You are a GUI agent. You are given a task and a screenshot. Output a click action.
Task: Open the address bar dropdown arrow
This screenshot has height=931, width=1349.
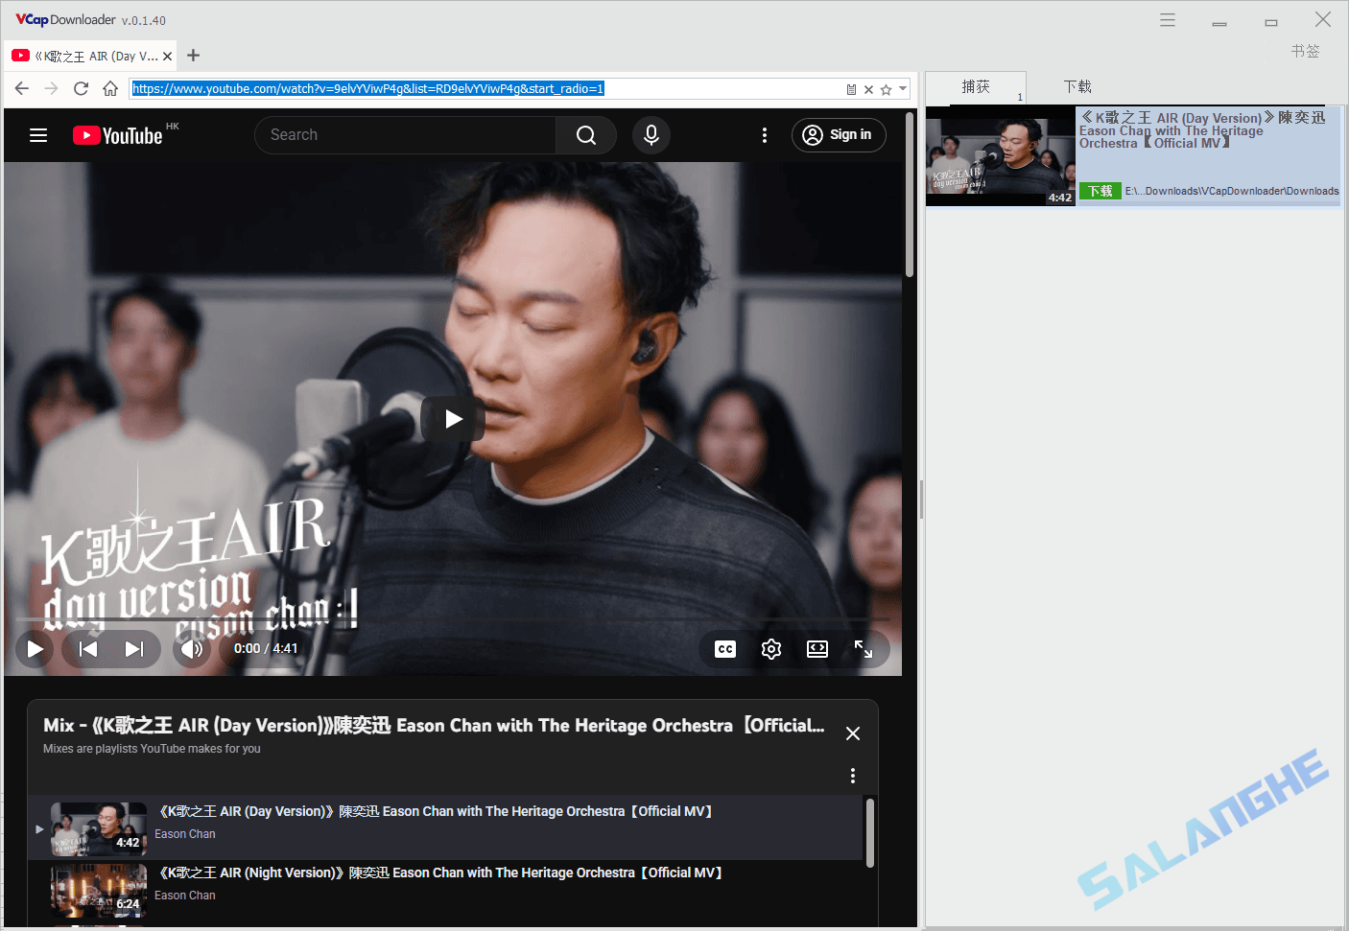[901, 88]
